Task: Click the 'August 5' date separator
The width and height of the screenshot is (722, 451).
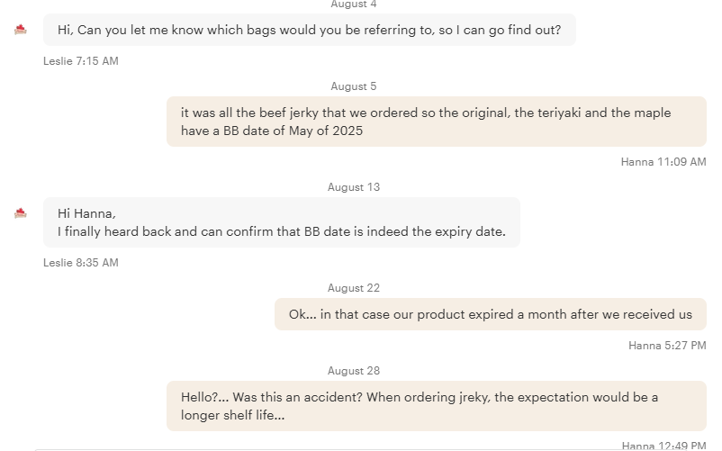Action: (354, 86)
